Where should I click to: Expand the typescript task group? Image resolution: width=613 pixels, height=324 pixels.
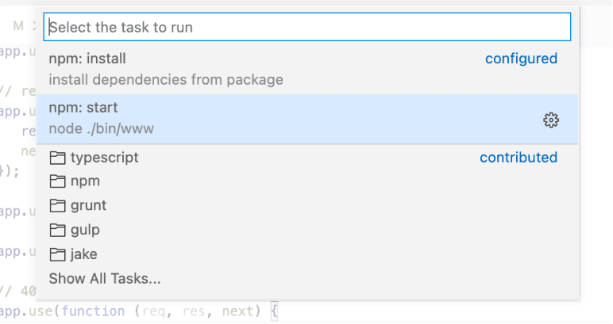[104, 158]
